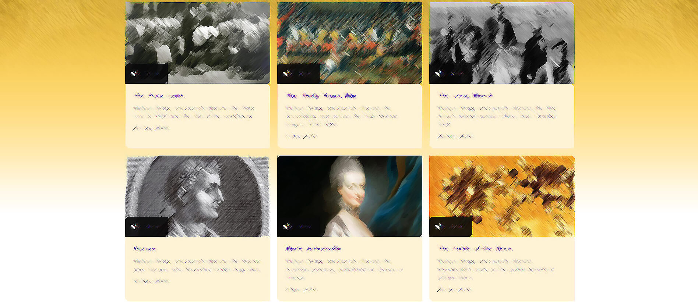
Task: Open the laurel-wreathed Roman profile engraving
Action: [198, 196]
